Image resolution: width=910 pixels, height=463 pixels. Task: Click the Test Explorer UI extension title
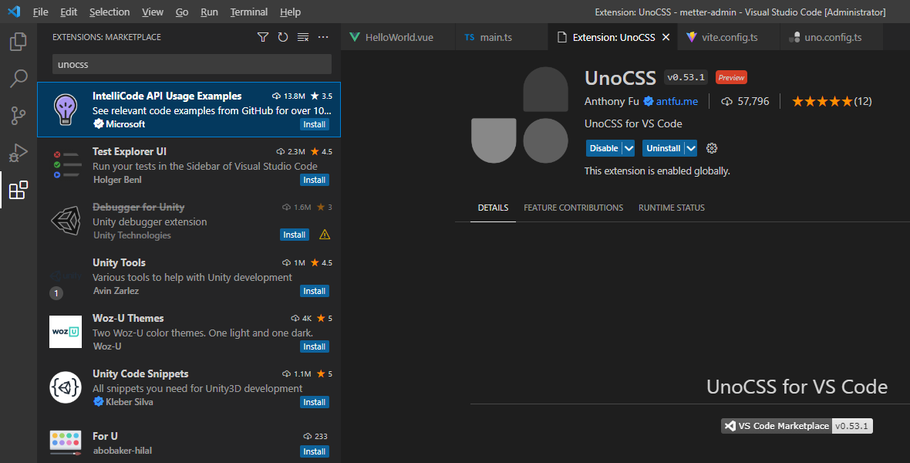(x=130, y=151)
